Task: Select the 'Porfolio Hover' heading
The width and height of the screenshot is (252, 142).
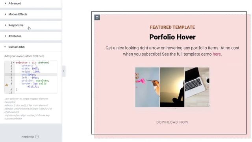Action: click(x=172, y=37)
